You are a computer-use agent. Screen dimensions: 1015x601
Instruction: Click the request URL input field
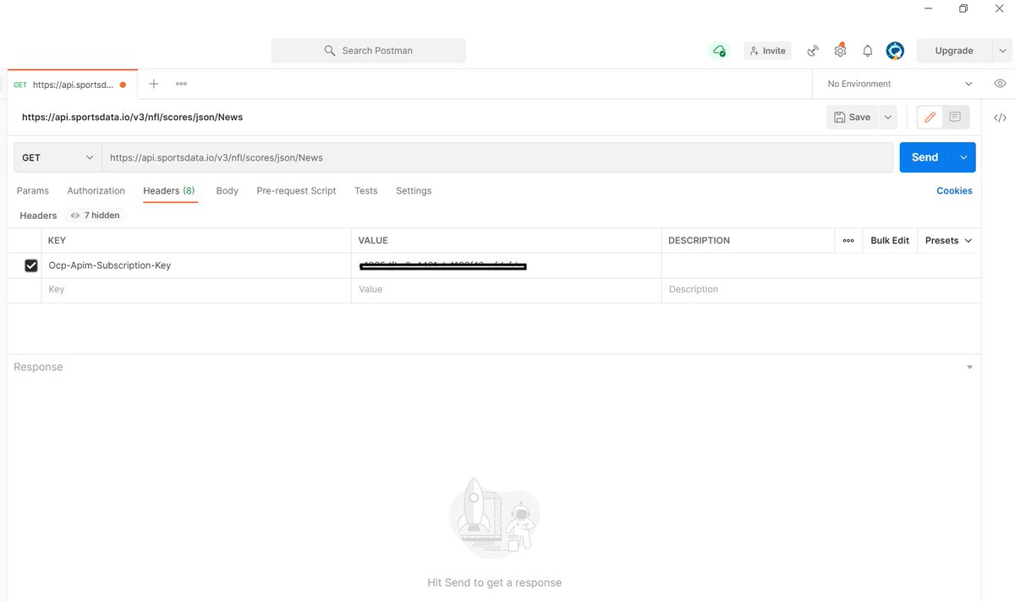pyautogui.click(x=497, y=157)
